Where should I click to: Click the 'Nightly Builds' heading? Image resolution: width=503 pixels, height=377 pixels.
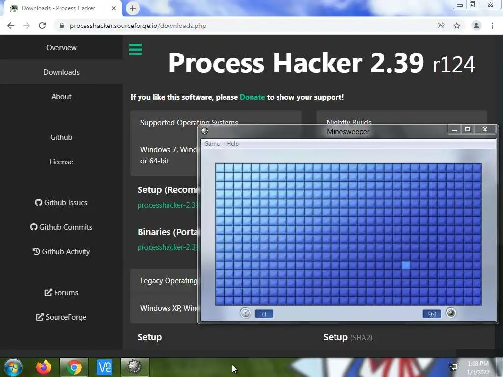[349, 122]
